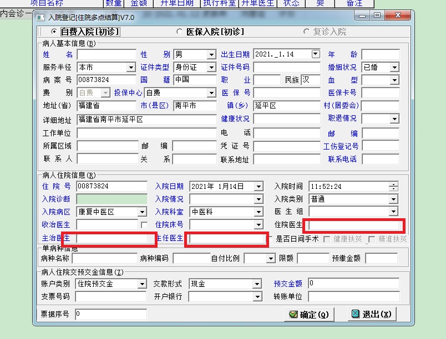Open the 婚姻状况 dropdown
The image size is (446, 339).
pos(394,68)
